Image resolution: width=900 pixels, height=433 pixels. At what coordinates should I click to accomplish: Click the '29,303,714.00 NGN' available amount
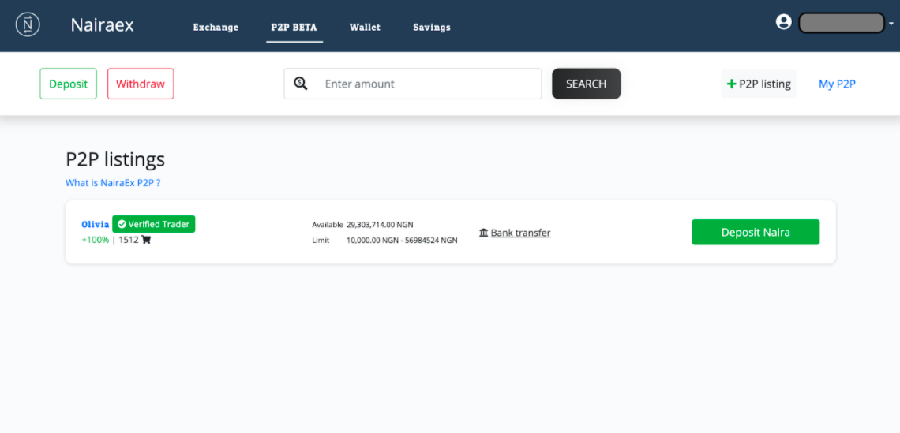click(380, 225)
